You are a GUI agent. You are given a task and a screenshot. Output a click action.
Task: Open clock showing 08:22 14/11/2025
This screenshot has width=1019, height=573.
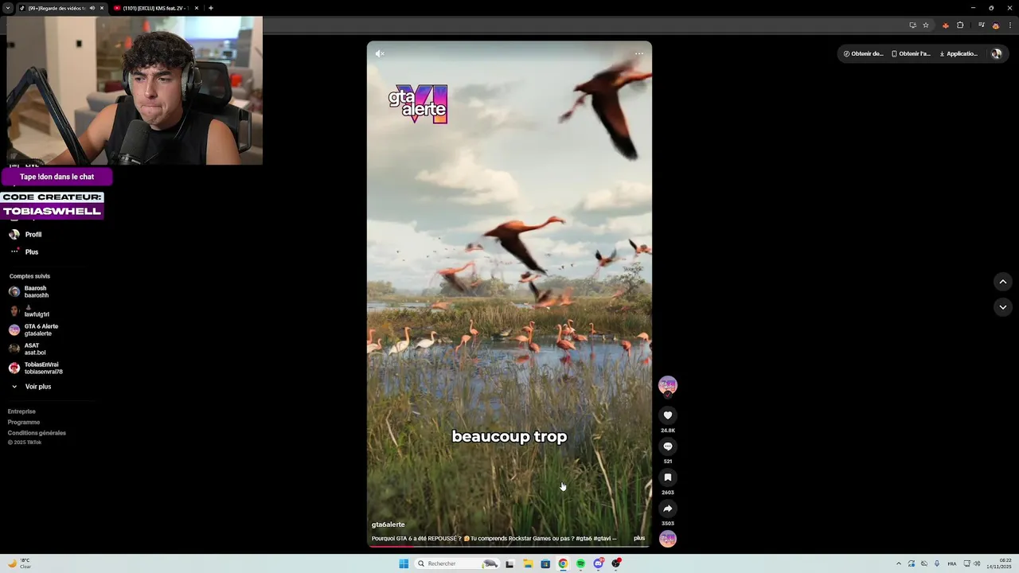coord(1000,563)
